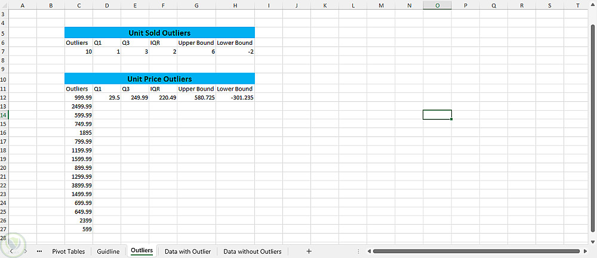Switch to the Pivot Tables sheet
This screenshot has width=597, height=258.
69,251
